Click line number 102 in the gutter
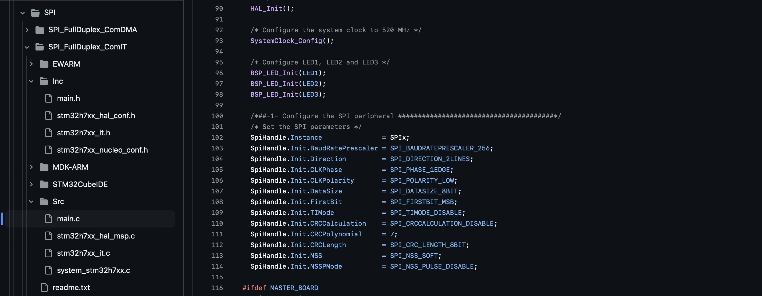This screenshot has height=296, width=762. 217,138
